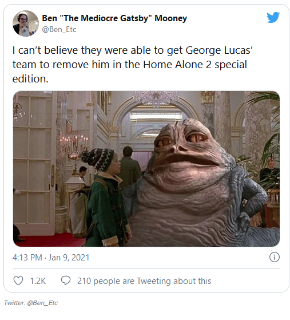Image resolution: width=290 pixels, height=320 pixels.
Task: Click the tweet text about George Lucas
Action: pyautogui.click(x=133, y=65)
